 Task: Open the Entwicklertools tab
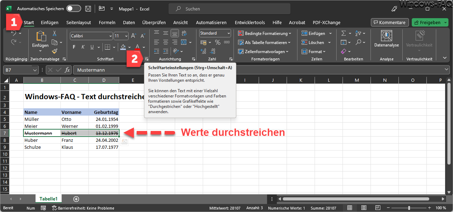click(x=250, y=22)
